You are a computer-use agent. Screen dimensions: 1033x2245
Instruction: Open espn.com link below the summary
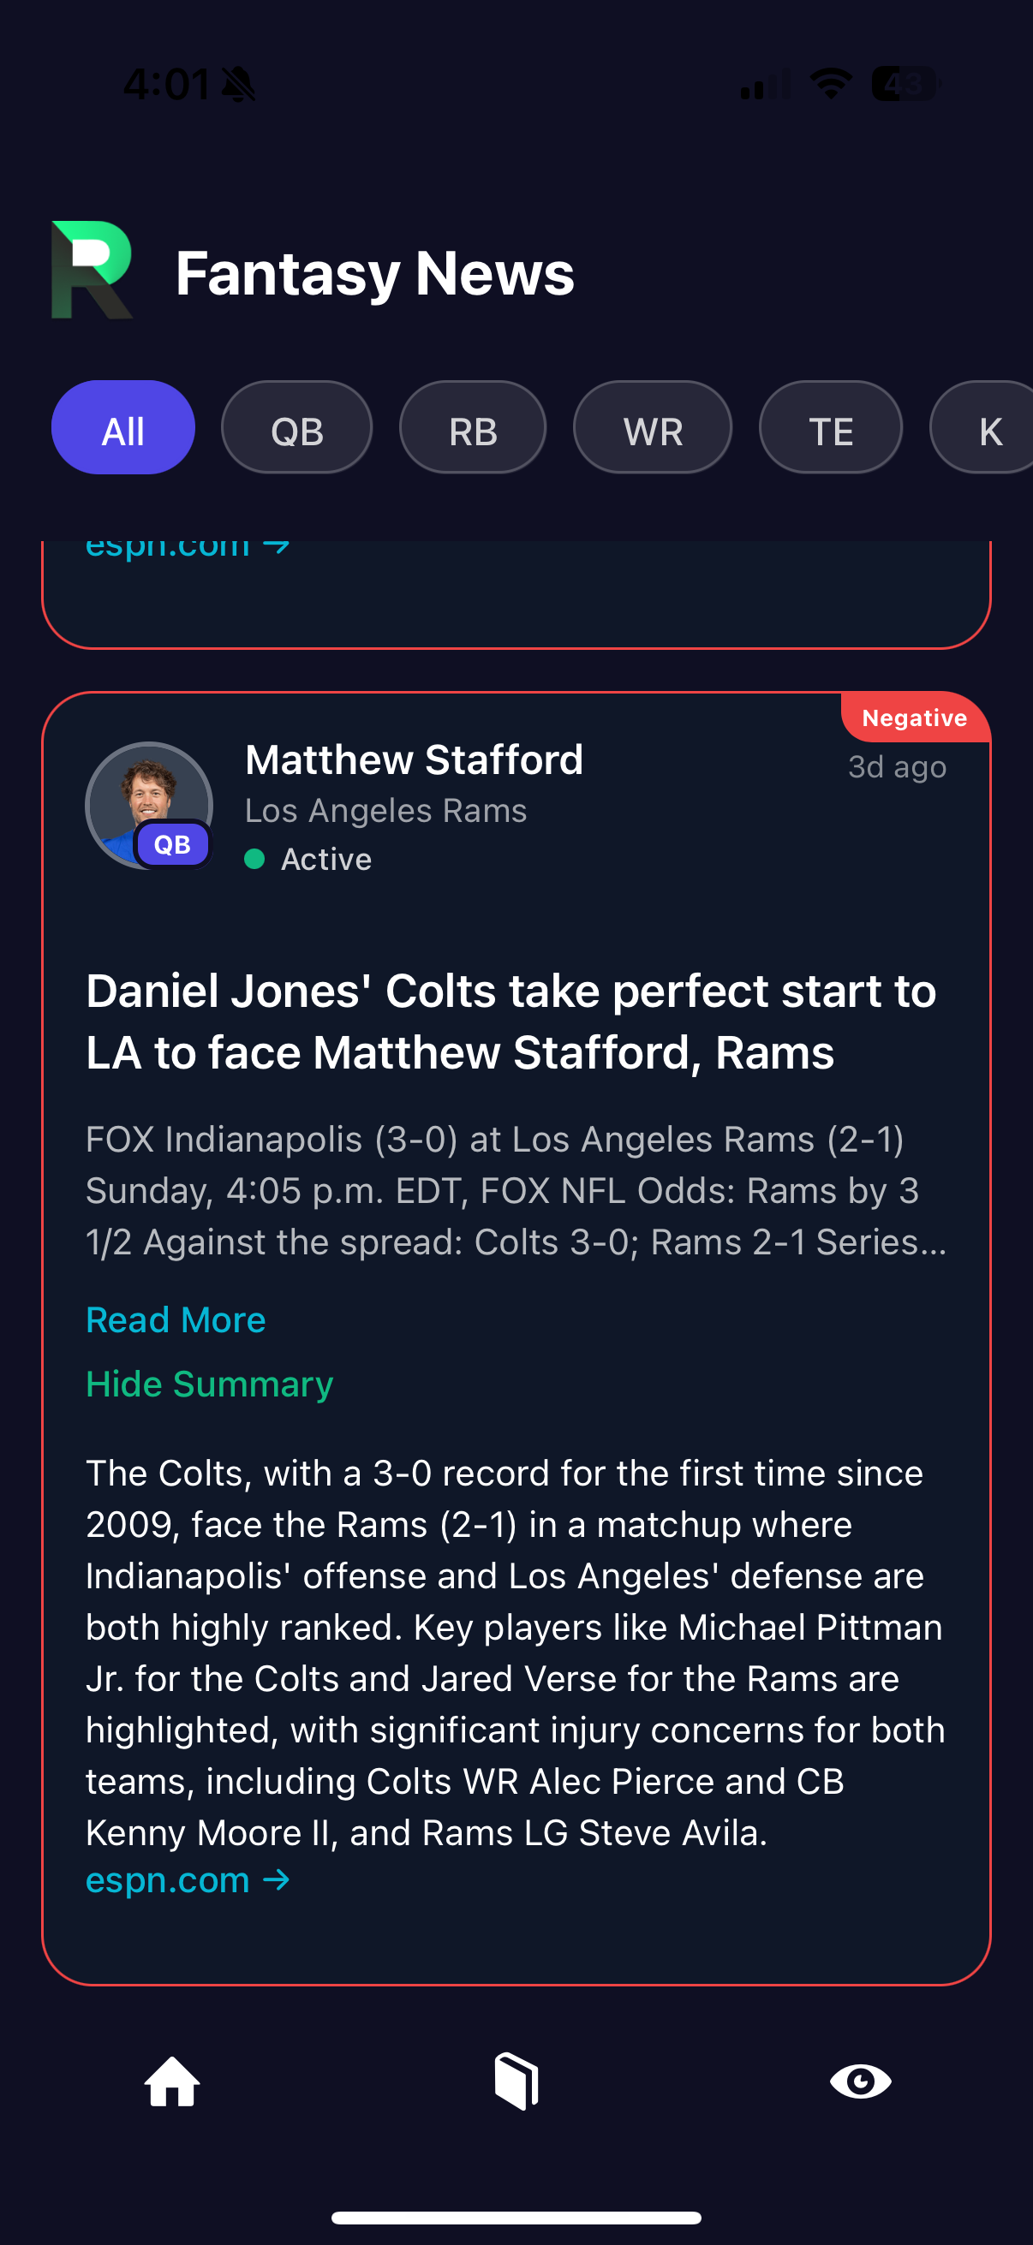click(188, 1880)
